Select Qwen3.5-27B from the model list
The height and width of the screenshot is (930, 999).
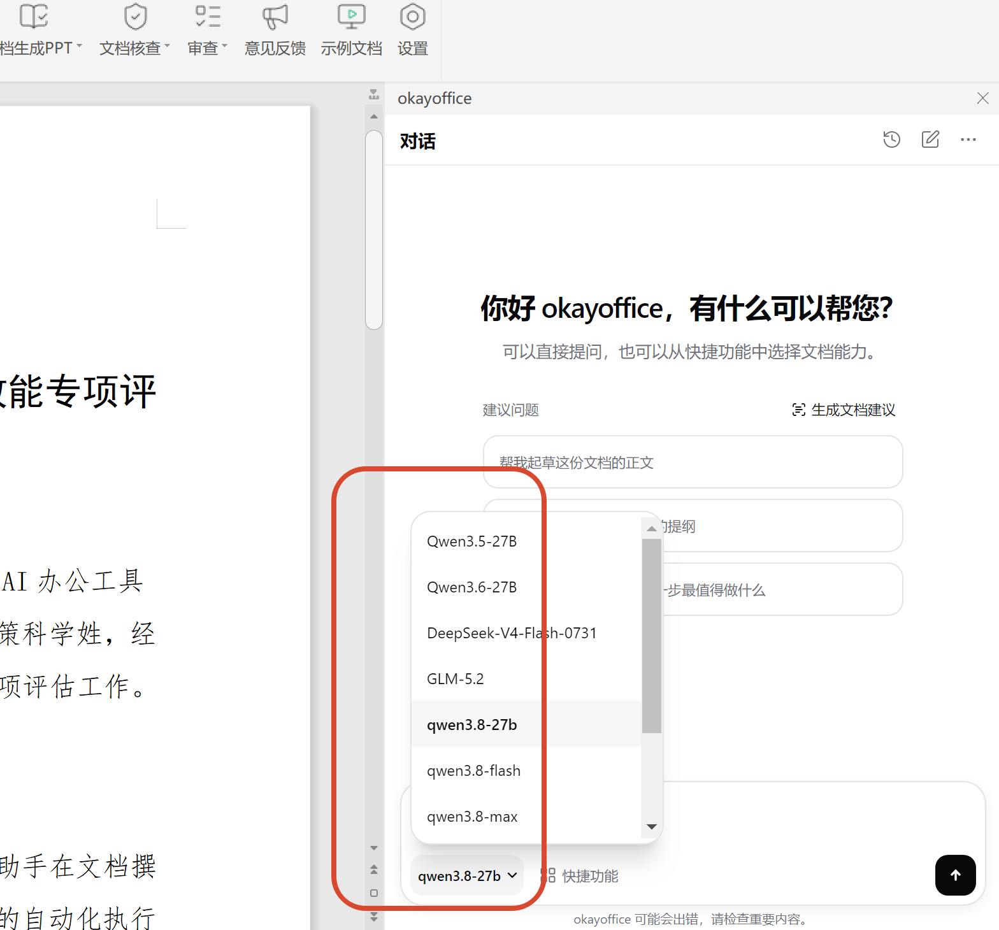(526, 541)
